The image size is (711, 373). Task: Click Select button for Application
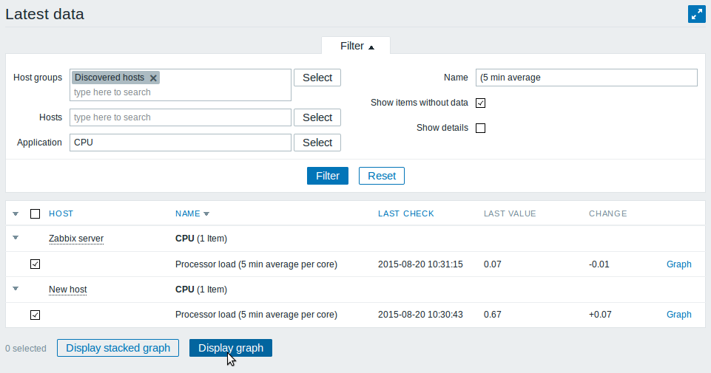[317, 143]
